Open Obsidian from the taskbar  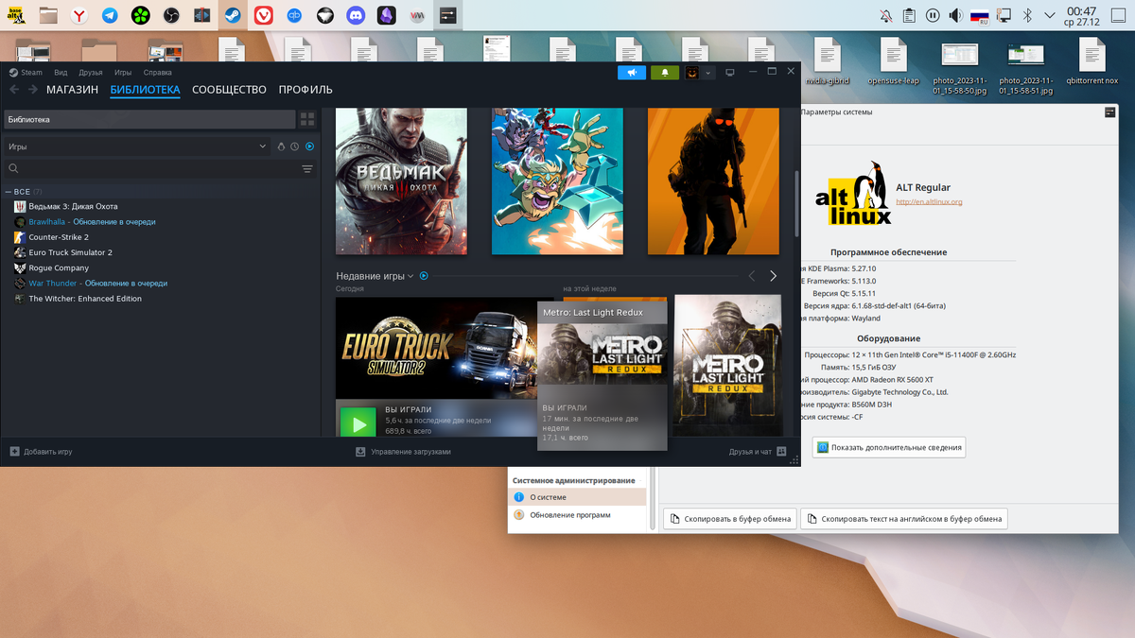click(386, 15)
